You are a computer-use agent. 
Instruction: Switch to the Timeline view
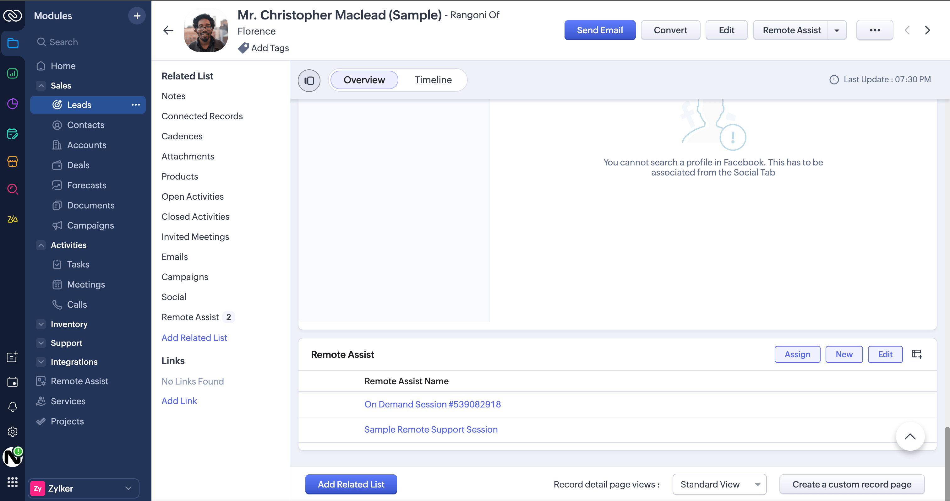433,80
